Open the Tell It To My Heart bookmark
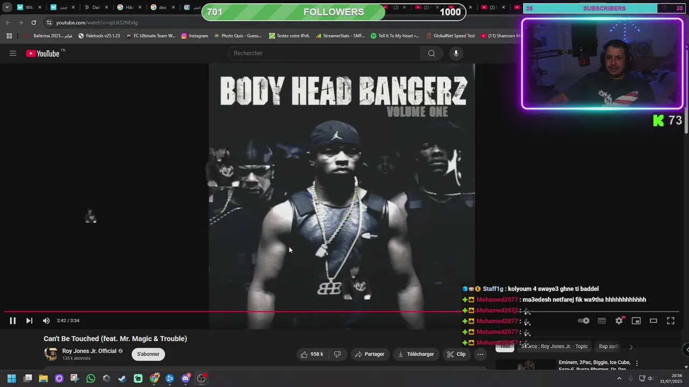Viewport: 689px width, 387px height. pyautogui.click(x=395, y=36)
